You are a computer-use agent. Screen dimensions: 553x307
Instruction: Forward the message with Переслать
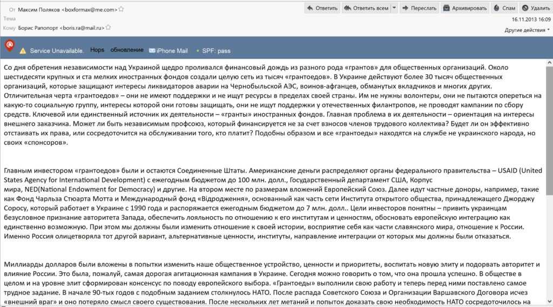[419, 8]
